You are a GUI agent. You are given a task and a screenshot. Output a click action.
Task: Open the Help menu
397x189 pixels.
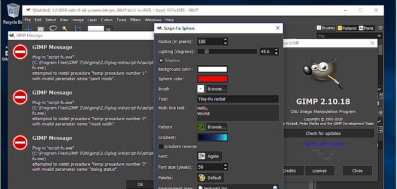[x=169, y=20]
